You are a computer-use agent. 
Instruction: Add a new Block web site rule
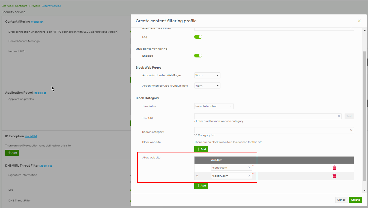pos(201,149)
